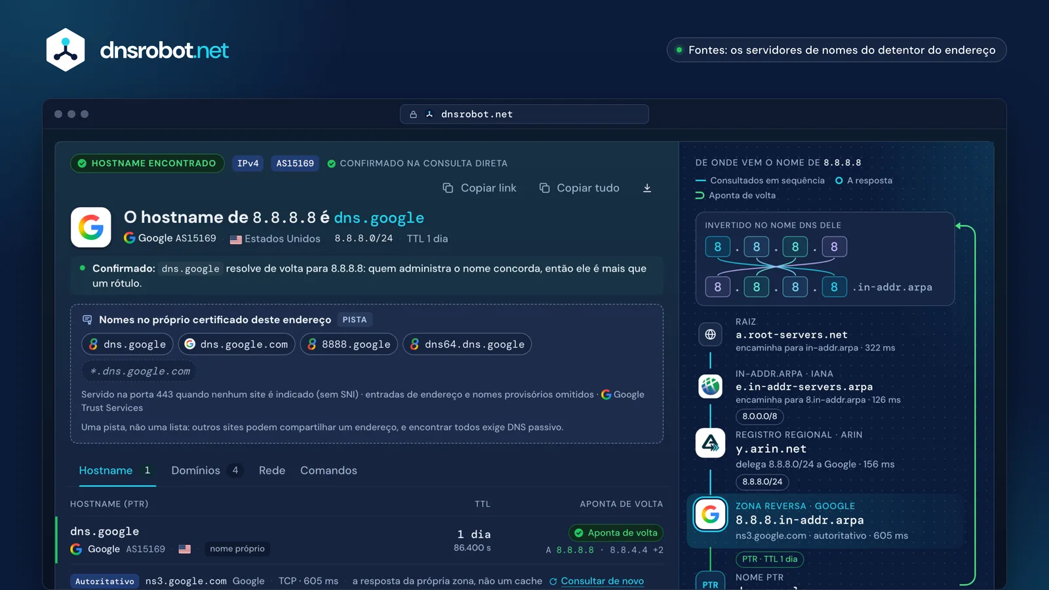Click the 8888.google certificate chip
The height and width of the screenshot is (590, 1049).
(349, 344)
